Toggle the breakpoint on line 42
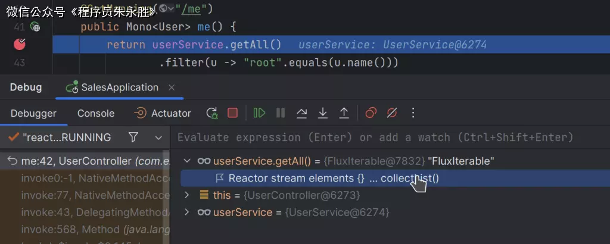This screenshot has height=244, width=610. pos(20,44)
